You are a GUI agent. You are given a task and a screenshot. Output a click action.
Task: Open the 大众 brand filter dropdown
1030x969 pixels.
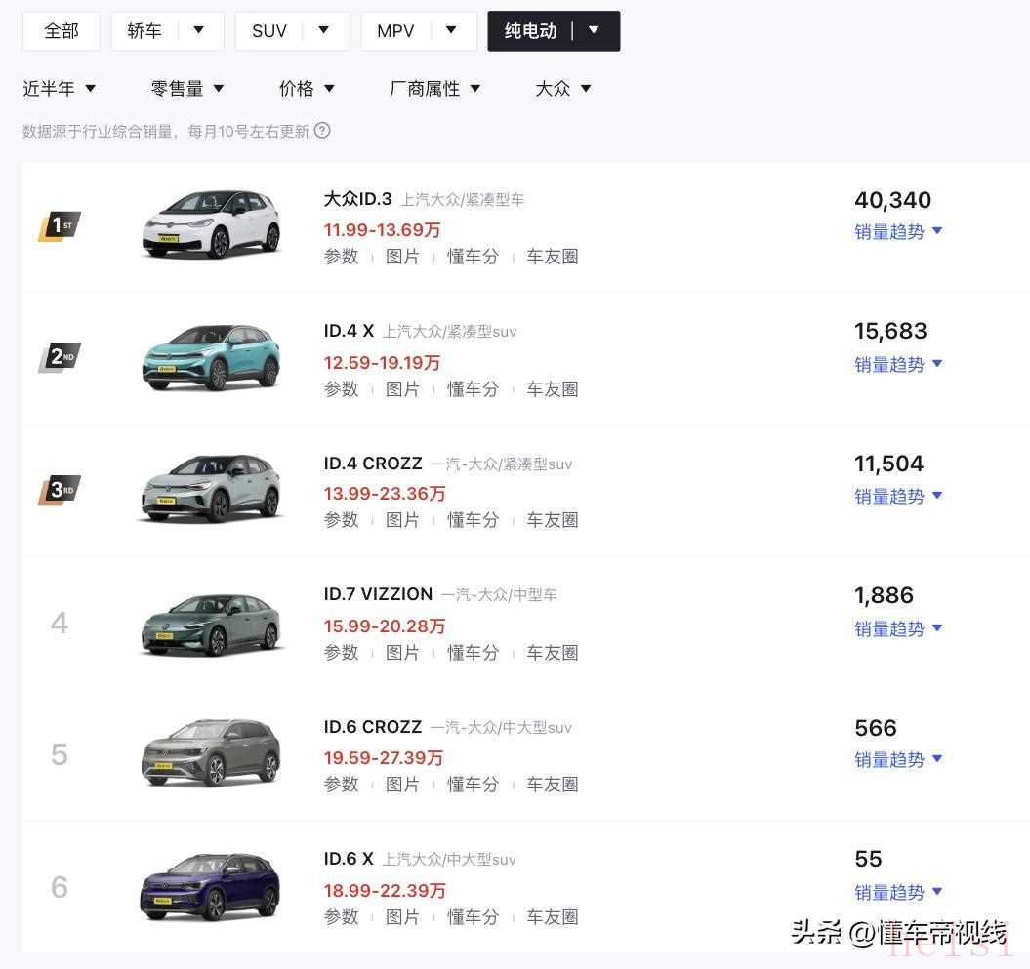(x=563, y=88)
